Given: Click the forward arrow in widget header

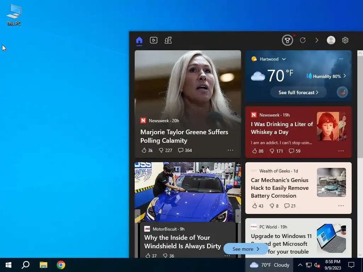Looking at the screenshot, I should point(317,40).
